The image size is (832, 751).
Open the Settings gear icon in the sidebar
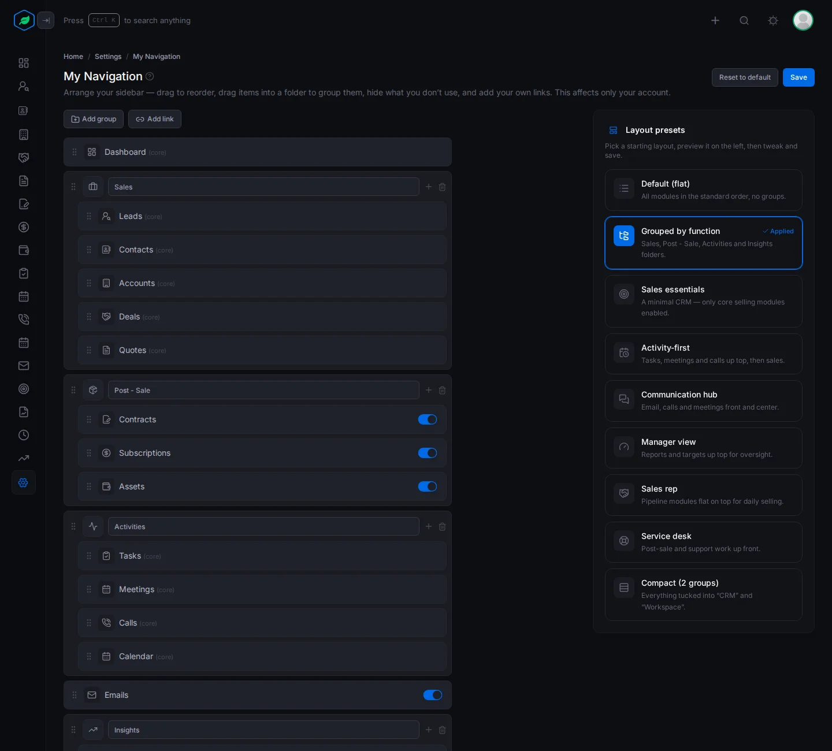[24, 482]
